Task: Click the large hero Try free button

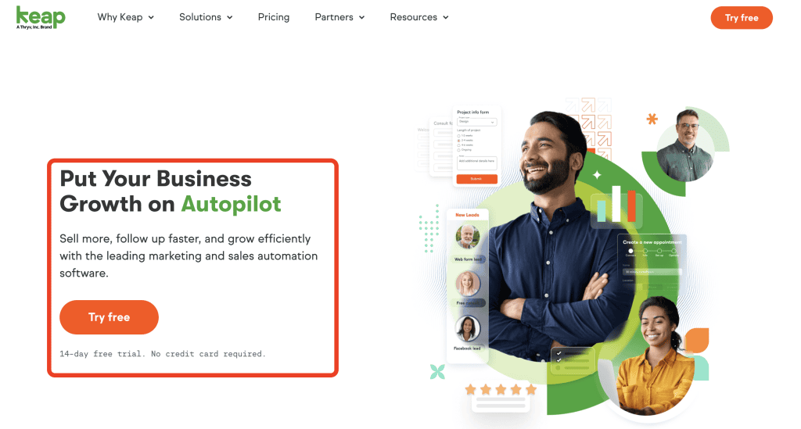Action: pyautogui.click(x=109, y=317)
